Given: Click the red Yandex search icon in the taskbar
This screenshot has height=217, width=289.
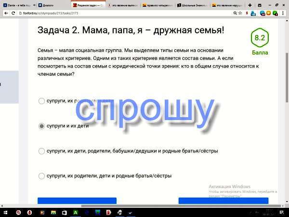Looking at the screenshot, I should pyautogui.click(x=18, y=212).
